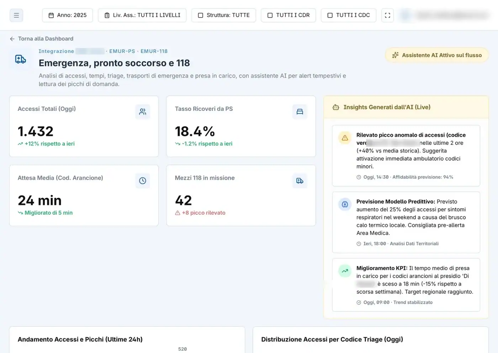Click the Oggi, 09:00 Trend stabilizzato line

click(394, 303)
